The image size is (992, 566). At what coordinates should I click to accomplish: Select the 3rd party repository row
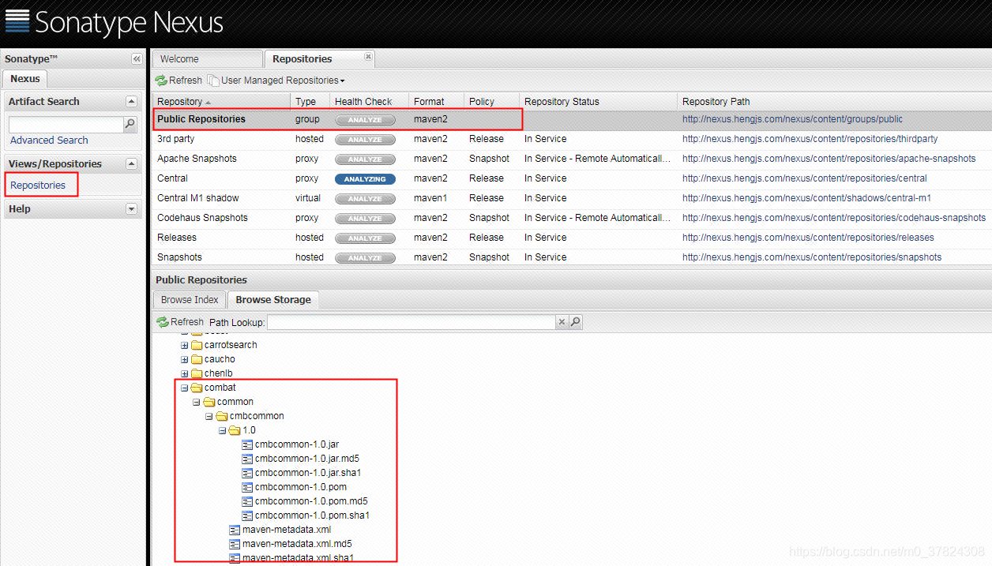click(573, 139)
